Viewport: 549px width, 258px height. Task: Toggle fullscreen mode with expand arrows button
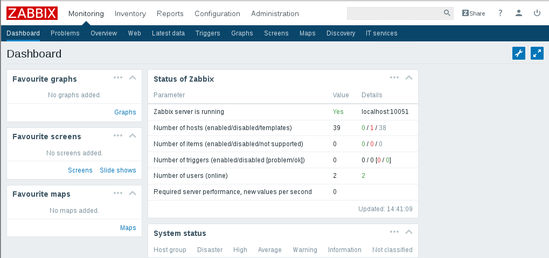[x=537, y=53]
